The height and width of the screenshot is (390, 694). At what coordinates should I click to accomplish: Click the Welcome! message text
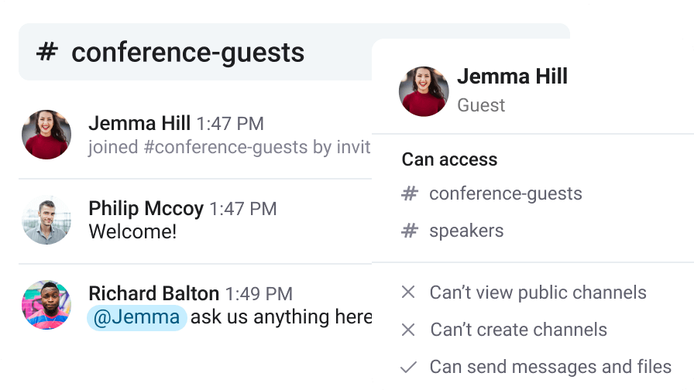pyautogui.click(x=132, y=231)
